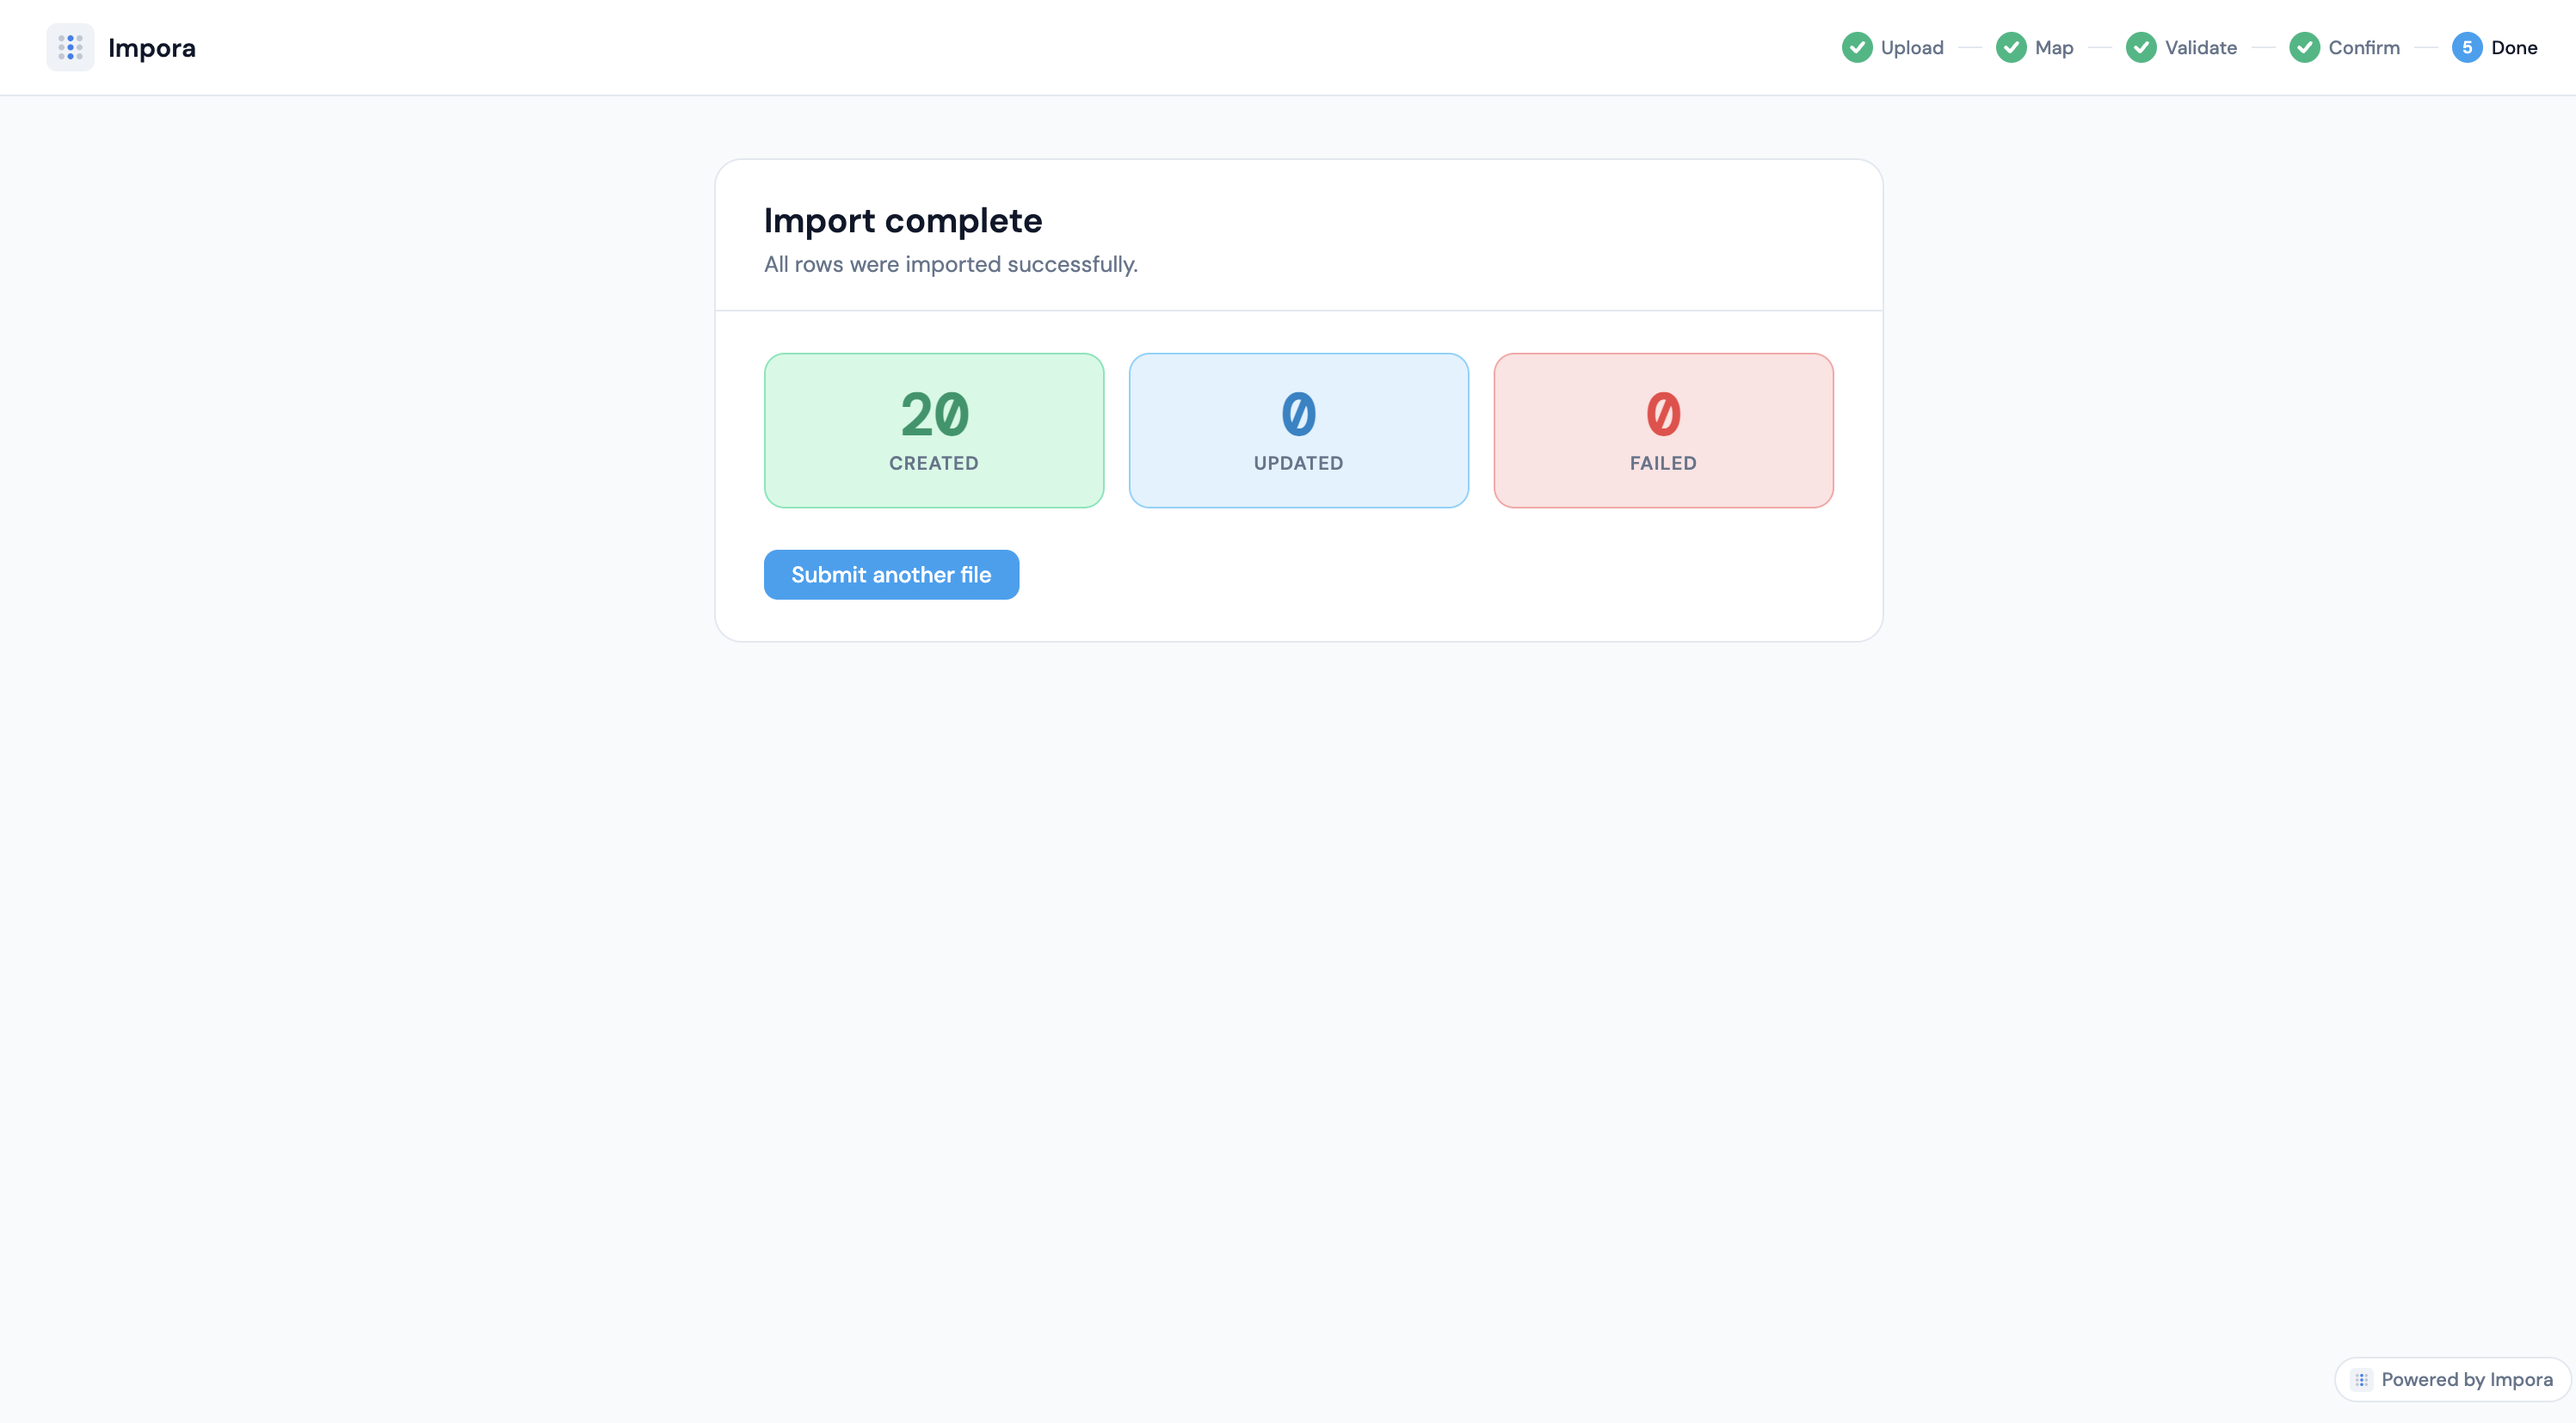This screenshot has height=1423, width=2576.
Task: Click the Impora brand name in header
Action: [152, 48]
